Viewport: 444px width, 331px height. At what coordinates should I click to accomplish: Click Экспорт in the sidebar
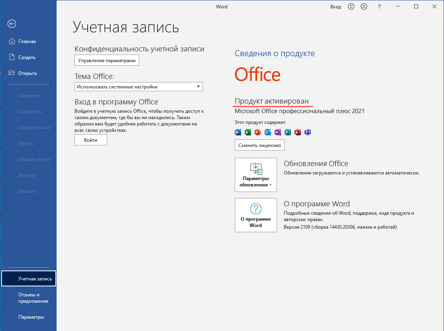(29, 175)
